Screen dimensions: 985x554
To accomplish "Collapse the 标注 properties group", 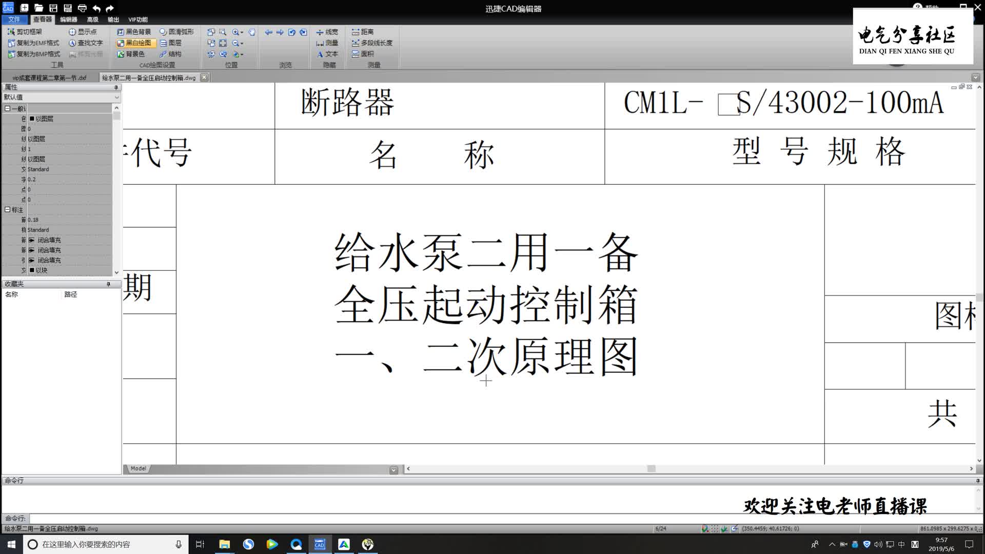I will pos(7,210).
